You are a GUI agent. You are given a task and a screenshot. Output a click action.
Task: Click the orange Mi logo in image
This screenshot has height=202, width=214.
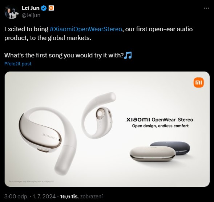point(199,82)
